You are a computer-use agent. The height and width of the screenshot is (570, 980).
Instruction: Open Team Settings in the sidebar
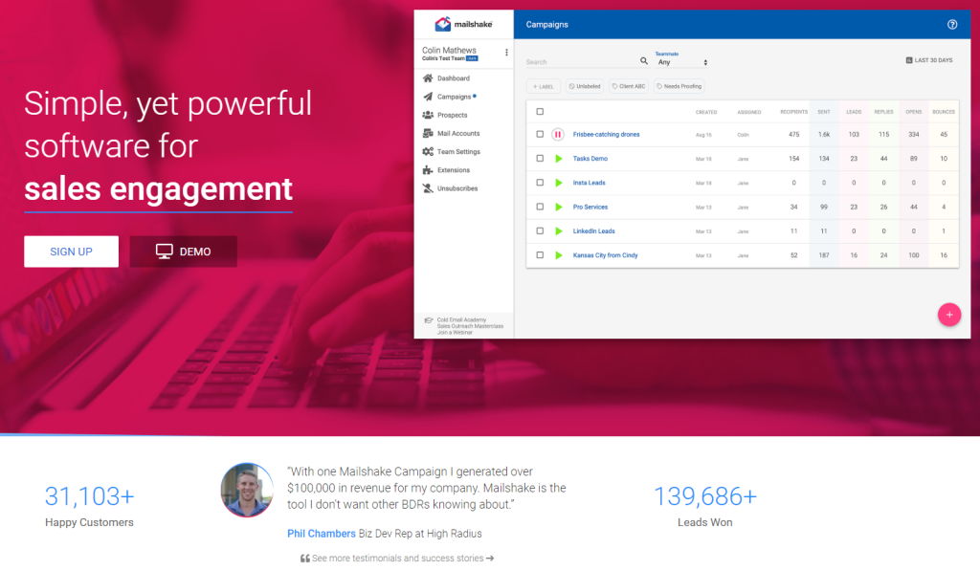coord(452,152)
